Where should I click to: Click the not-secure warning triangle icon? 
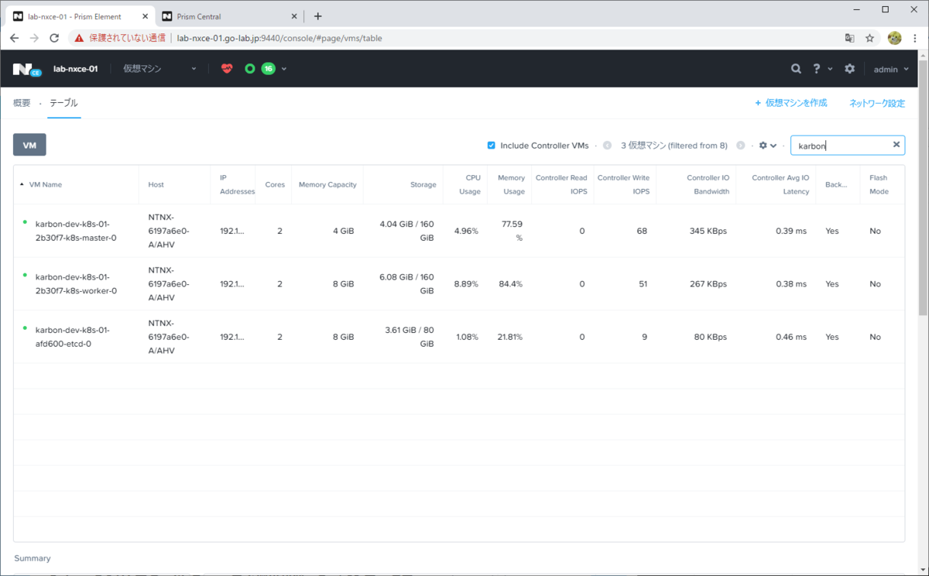click(80, 38)
